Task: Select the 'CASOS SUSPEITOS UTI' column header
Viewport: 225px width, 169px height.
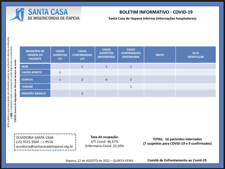Action: click(60, 55)
